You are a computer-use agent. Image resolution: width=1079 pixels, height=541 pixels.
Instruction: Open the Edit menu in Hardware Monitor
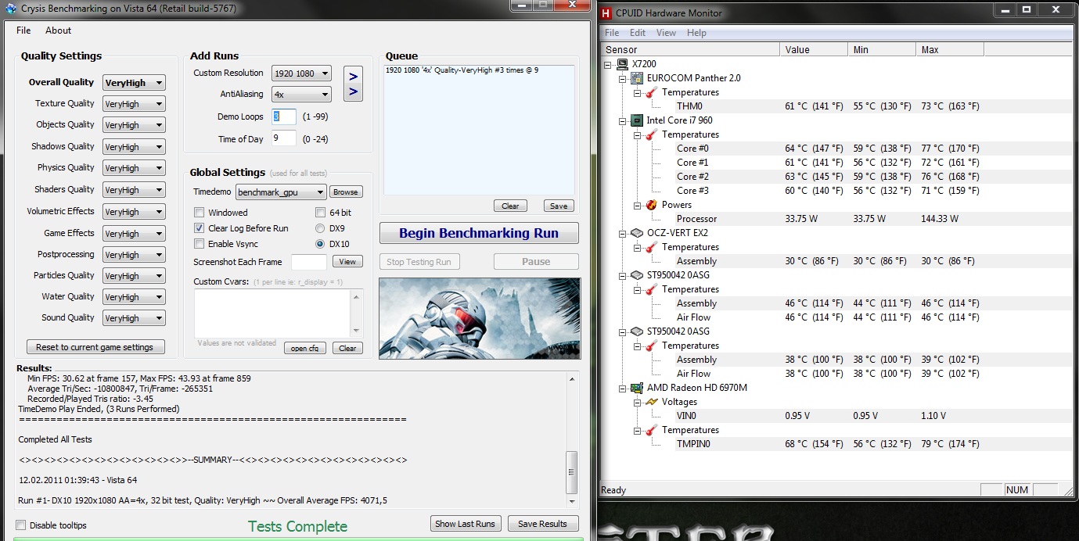click(638, 33)
